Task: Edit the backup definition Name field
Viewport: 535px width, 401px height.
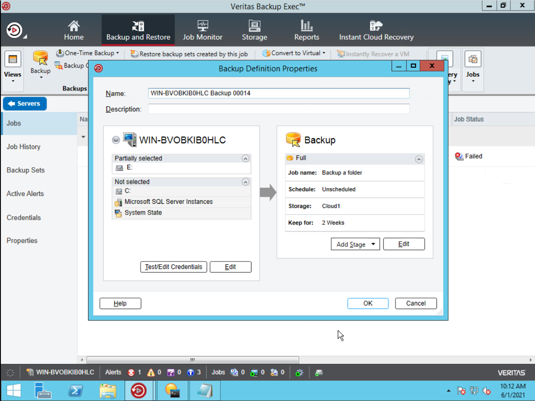Action: point(279,93)
